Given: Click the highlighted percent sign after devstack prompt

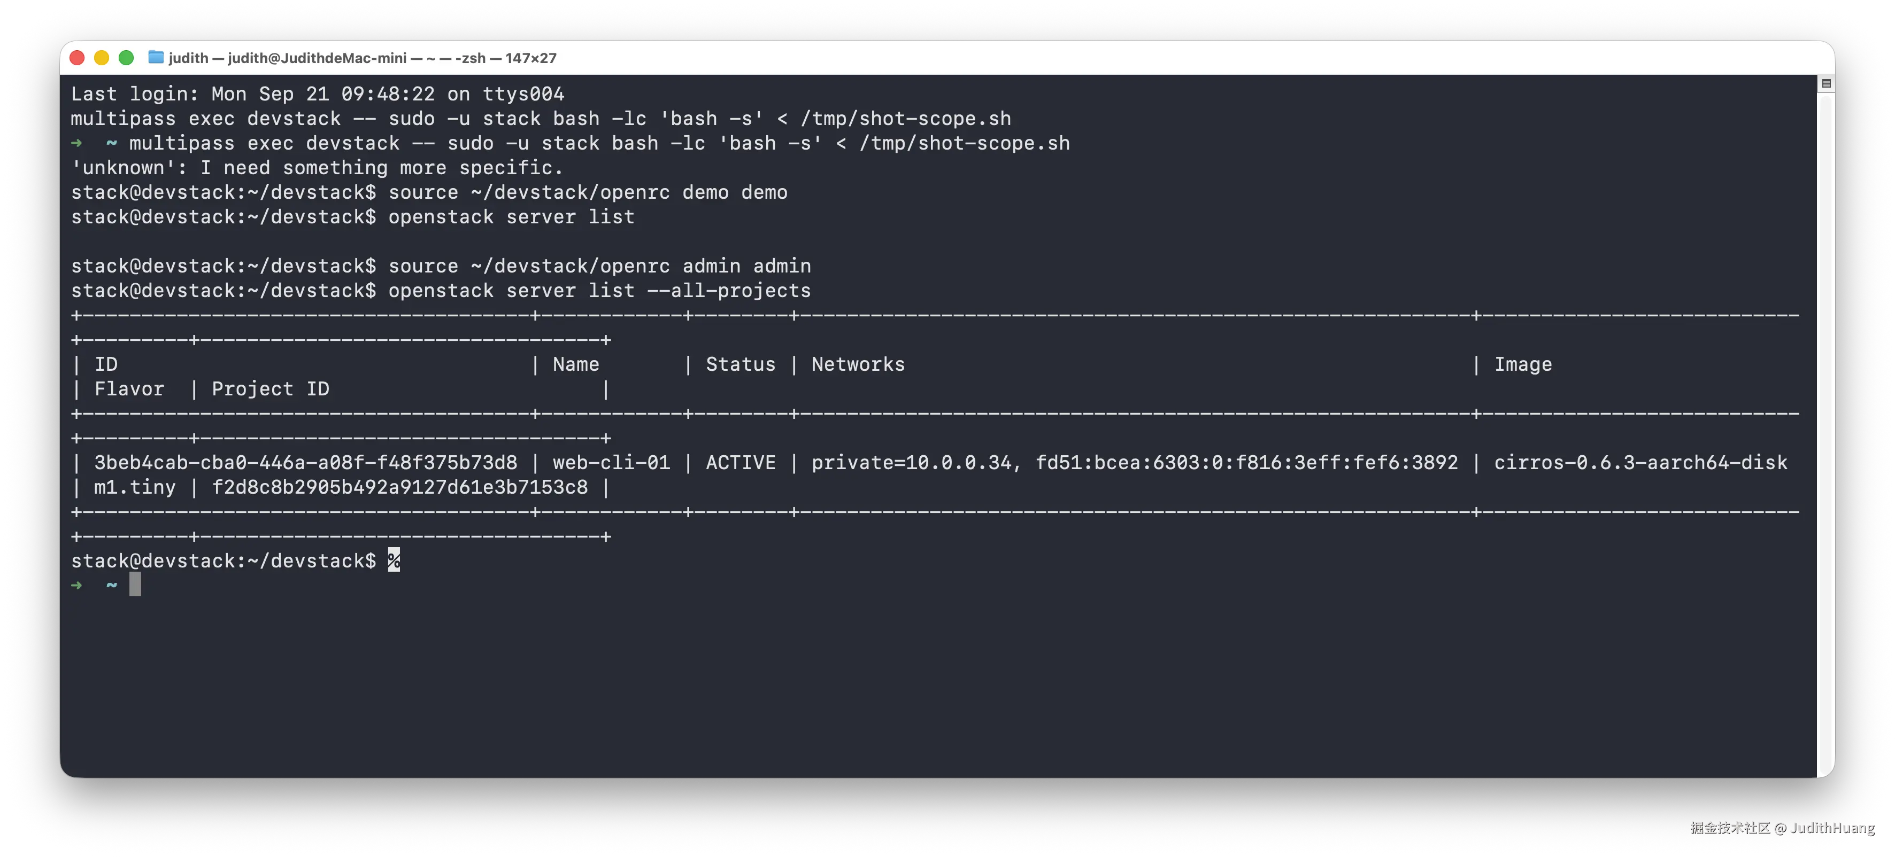Looking at the screenshot, I should click(x=394, y=560).
